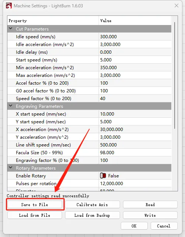Edit the Idle speed value field
Screen dimensions: 185x237
(135, 36)
